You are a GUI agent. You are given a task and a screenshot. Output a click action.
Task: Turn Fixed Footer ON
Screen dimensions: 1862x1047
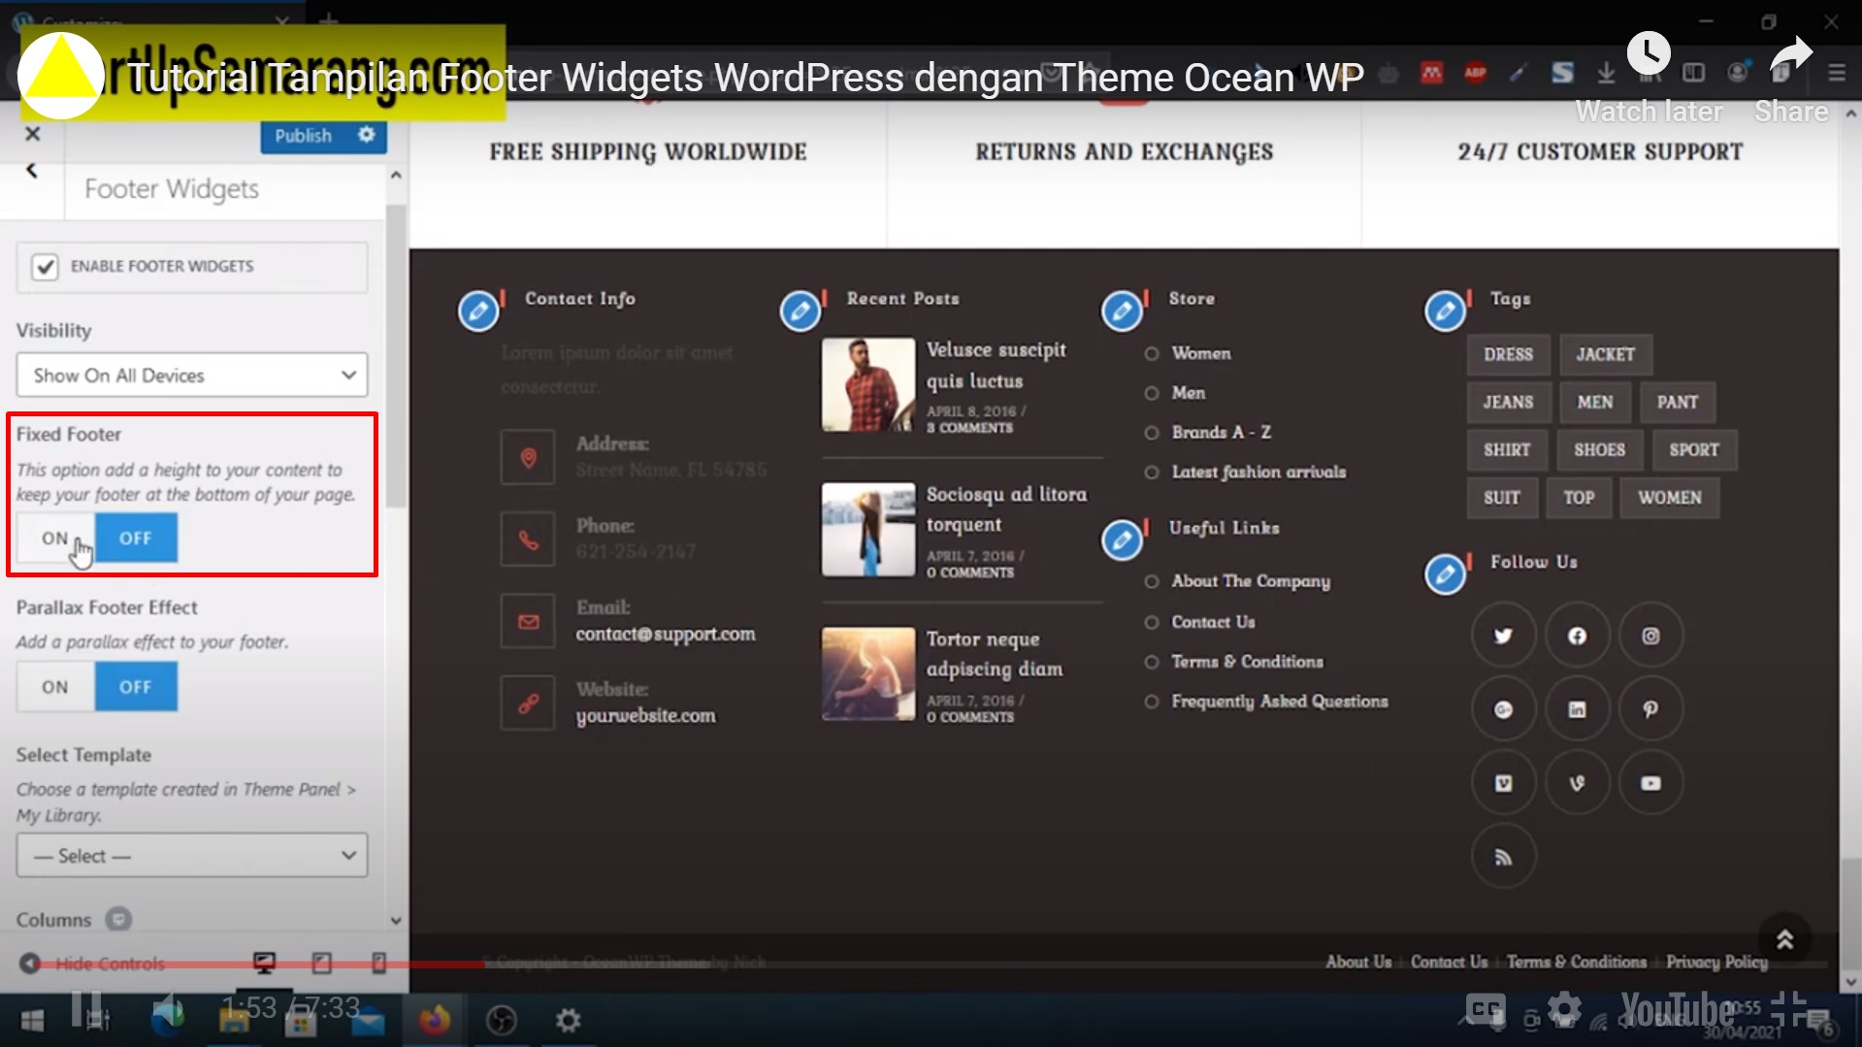(55, 539)
